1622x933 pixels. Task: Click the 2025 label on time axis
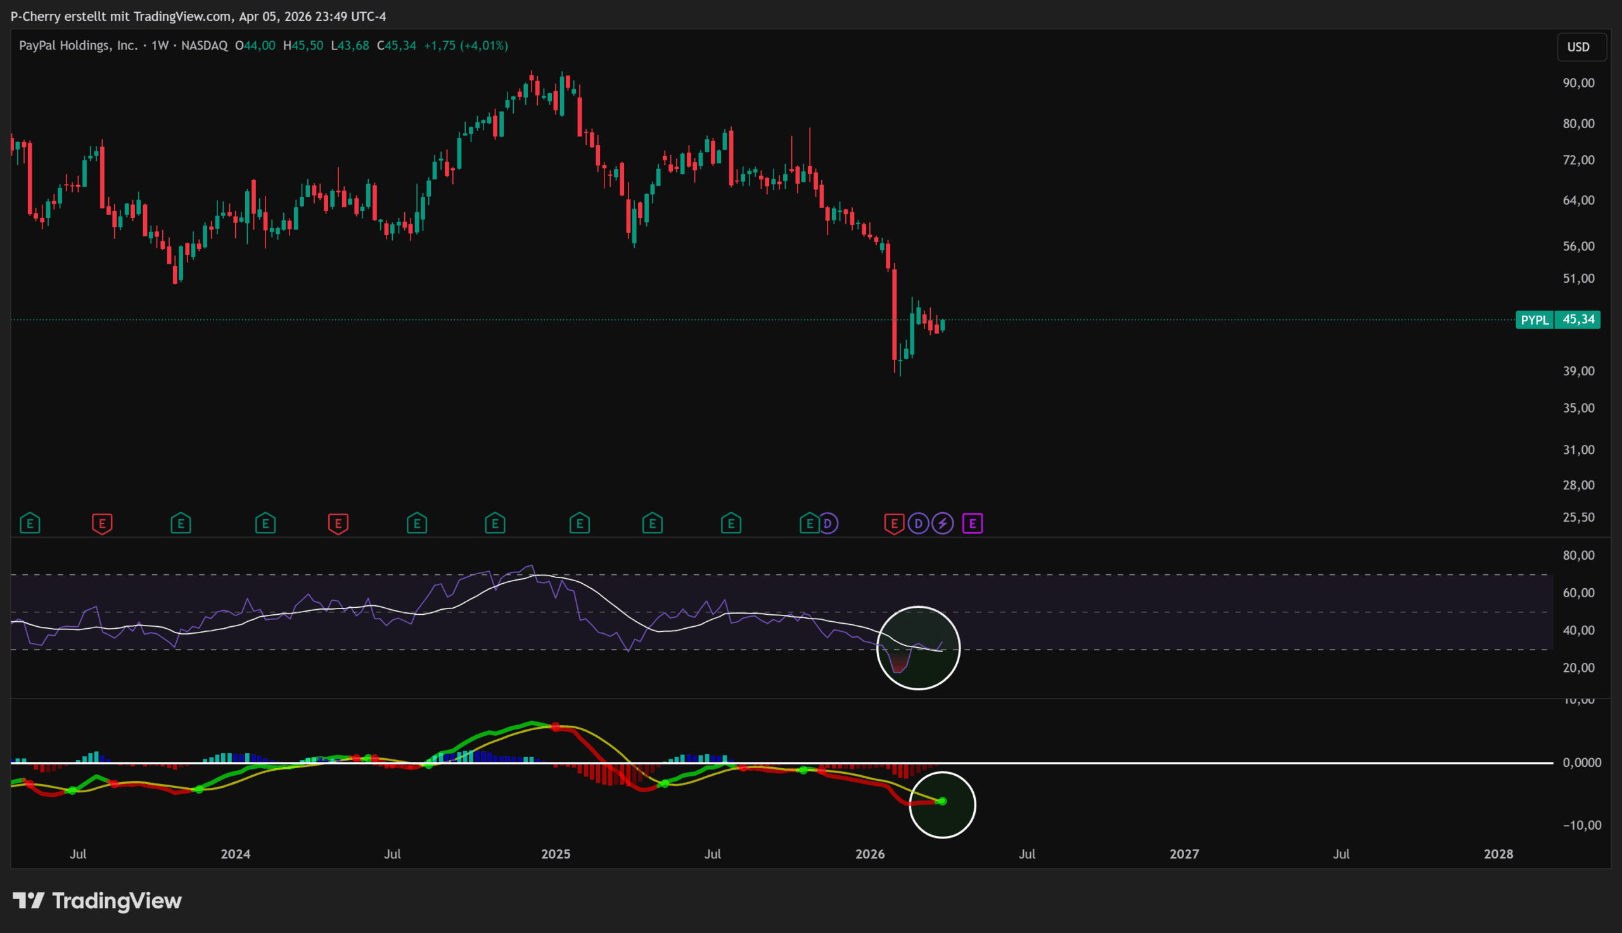click(x=555, y=854)
